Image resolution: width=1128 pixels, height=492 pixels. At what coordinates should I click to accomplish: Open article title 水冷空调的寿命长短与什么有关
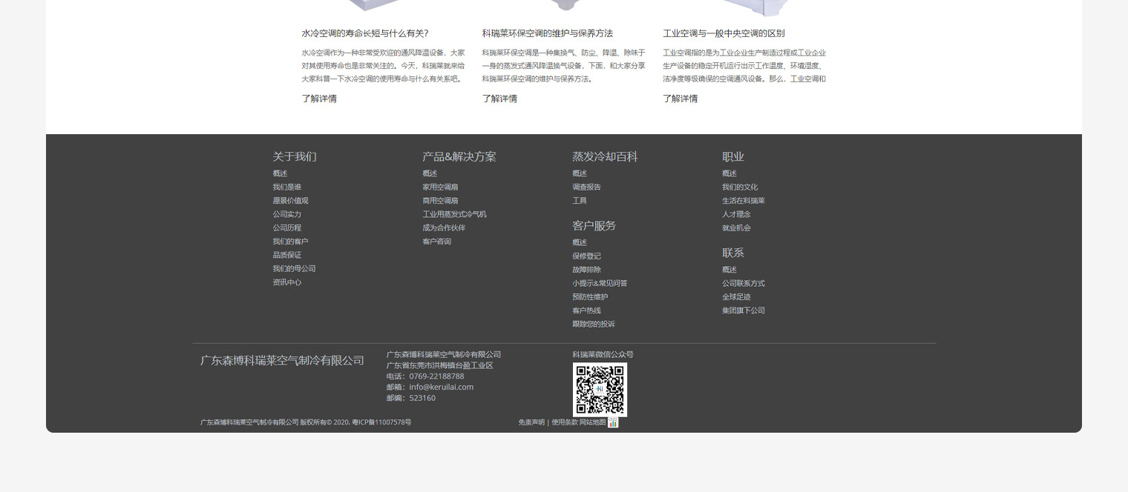click(364, 33)
